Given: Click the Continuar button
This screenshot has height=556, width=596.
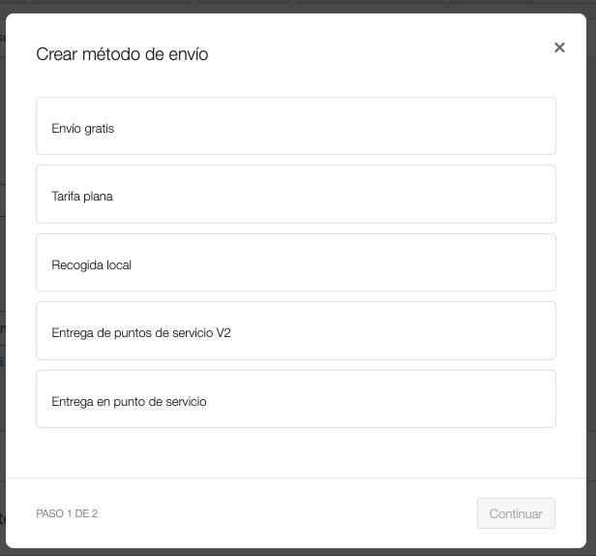Looking at the screenshot, I should pos(516,513).
